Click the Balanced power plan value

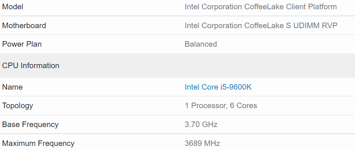201,44
